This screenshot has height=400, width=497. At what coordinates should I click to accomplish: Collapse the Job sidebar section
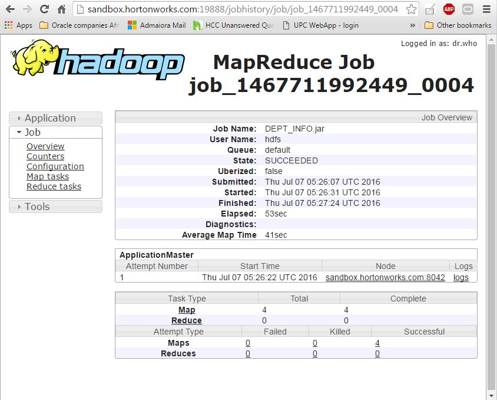[x=56, y=132]
